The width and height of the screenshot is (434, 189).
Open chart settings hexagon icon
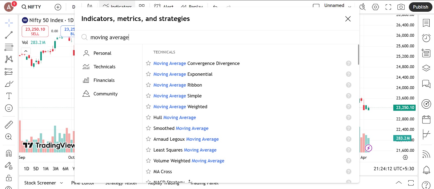(x=375, y=7)
